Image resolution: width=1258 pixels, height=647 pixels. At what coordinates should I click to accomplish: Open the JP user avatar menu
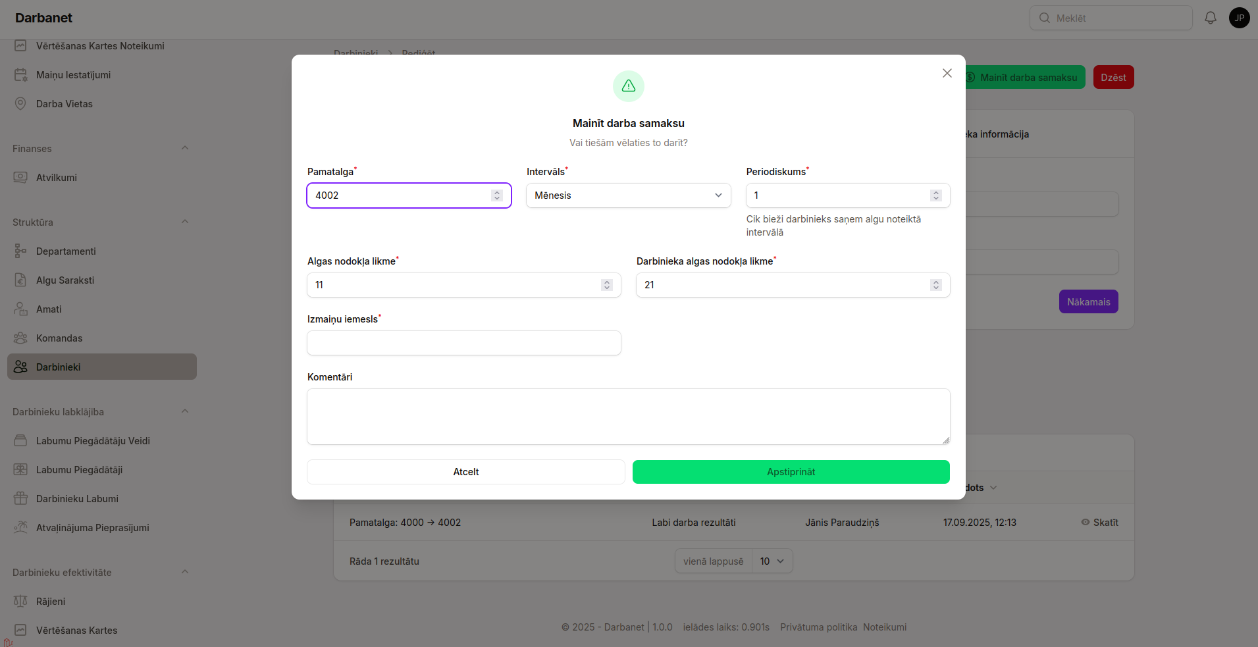[1239, 18]
